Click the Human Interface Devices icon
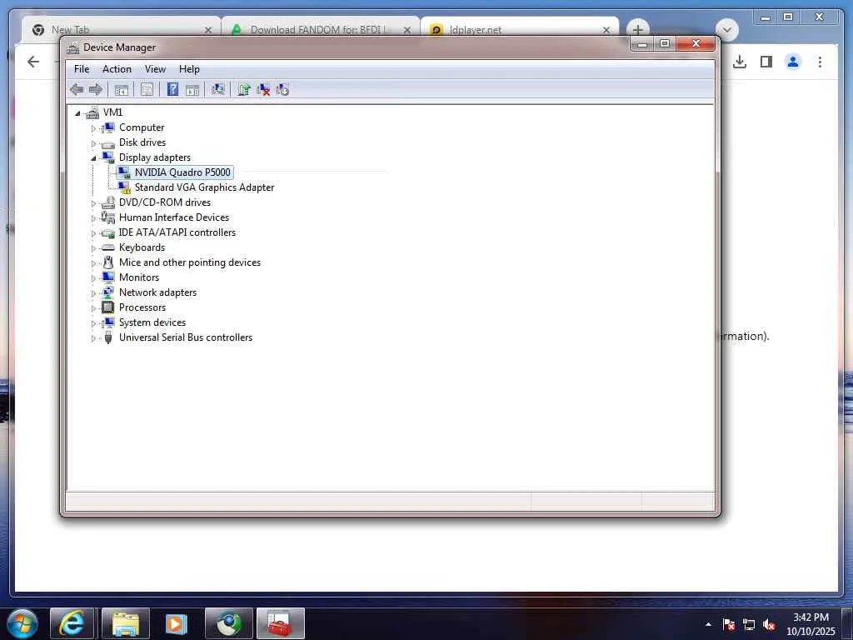The width and height of the screenshot is (853, 640). (x=108, y=217)
